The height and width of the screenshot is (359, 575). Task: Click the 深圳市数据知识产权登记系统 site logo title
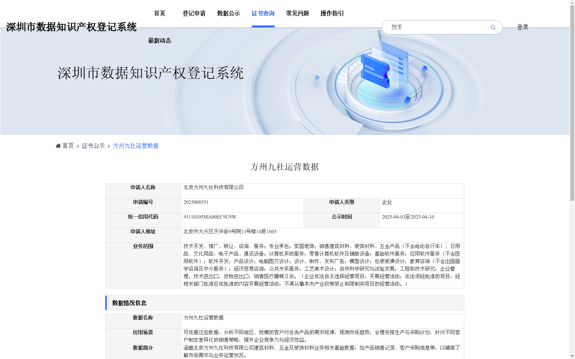(71, 27)
